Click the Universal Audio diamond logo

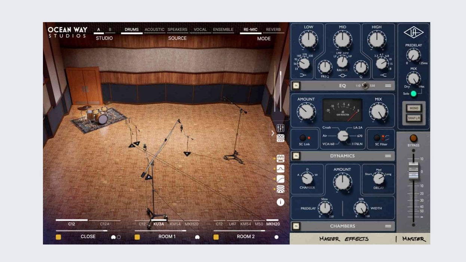click(414, 32)
